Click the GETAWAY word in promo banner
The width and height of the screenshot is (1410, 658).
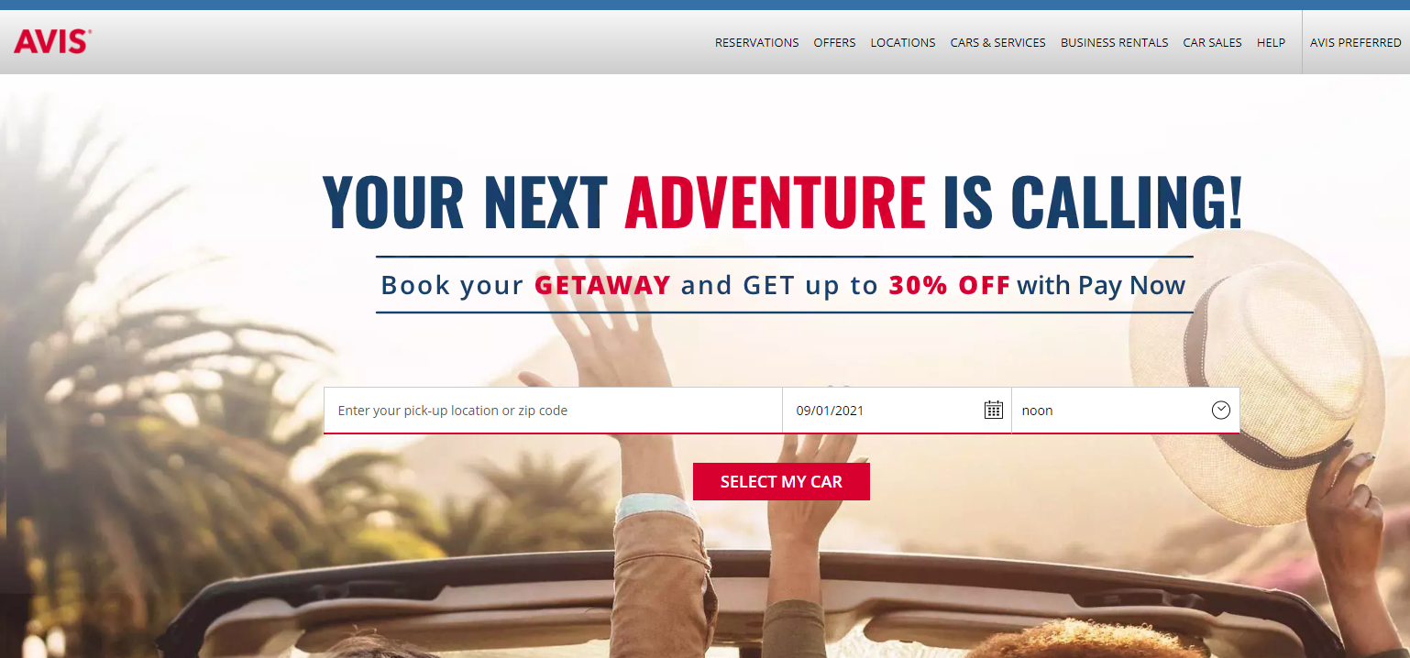(x=603, y=285)
